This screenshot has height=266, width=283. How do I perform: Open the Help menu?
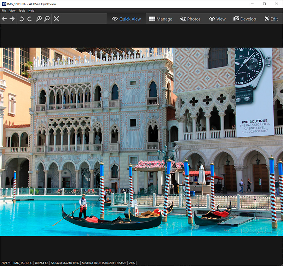(x=31, y=11)
